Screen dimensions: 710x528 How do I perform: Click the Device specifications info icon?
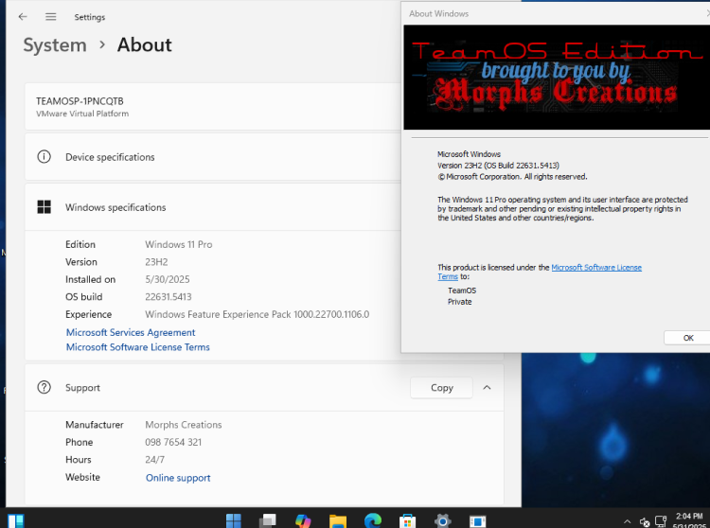coord(44,157)
